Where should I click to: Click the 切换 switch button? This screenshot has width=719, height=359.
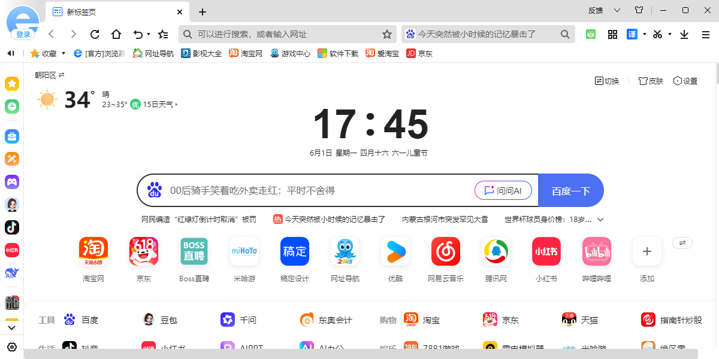pyautogui.click(x=606, y=81)
